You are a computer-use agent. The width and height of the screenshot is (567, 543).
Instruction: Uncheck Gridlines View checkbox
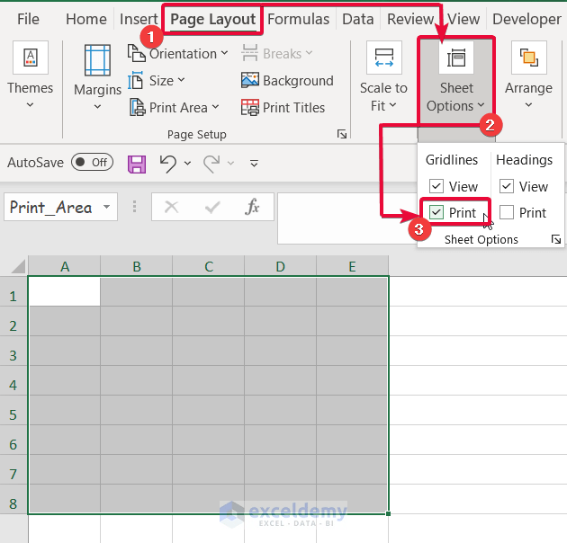tap(436, 186)
